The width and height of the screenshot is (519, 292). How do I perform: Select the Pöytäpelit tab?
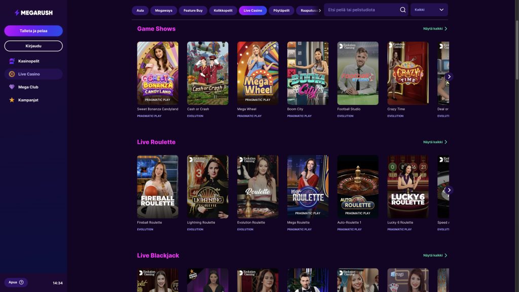(281, 11)
